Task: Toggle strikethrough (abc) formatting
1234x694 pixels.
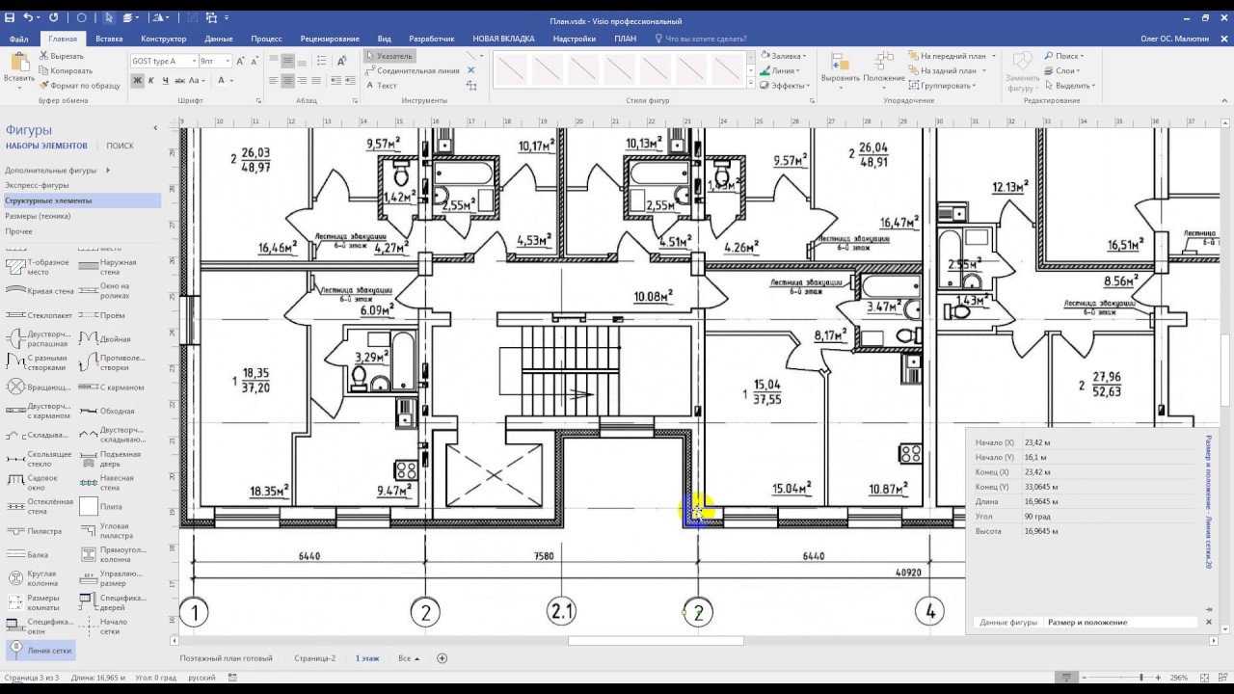Action: pyautogui.click(x=179, y=80)
